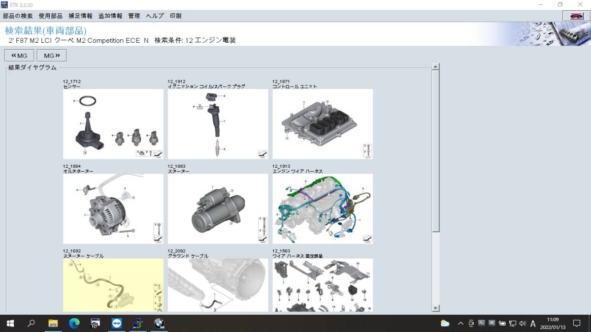591x332 pixels.
Task: Click the センサー diagram title text
Action: pos(72,86)
